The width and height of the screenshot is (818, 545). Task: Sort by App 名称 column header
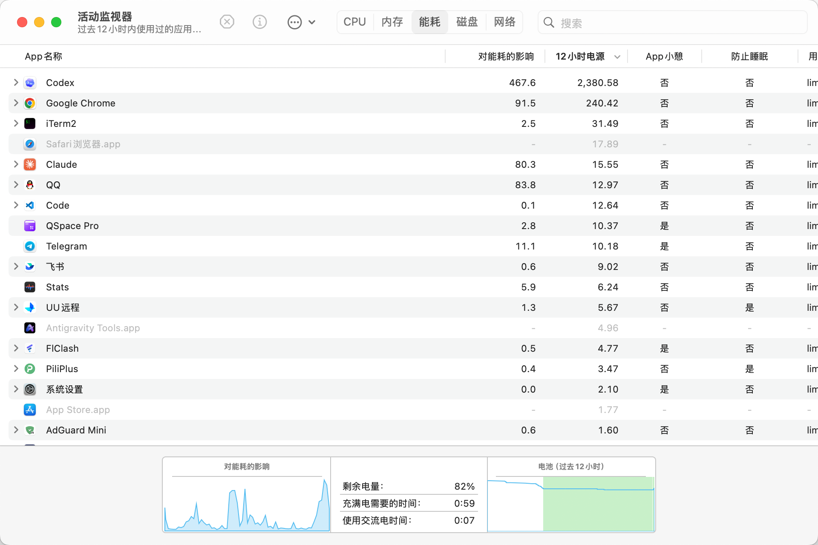(x=43, y=57)
